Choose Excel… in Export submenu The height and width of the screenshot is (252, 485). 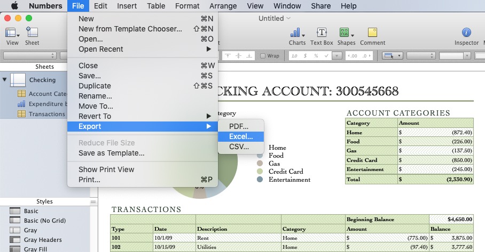tap(241, 136)
